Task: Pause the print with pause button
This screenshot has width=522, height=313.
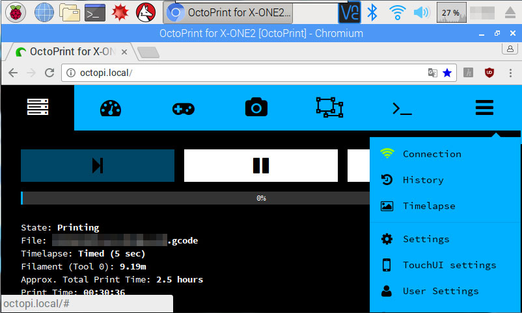Action: [x=260, y=166]
